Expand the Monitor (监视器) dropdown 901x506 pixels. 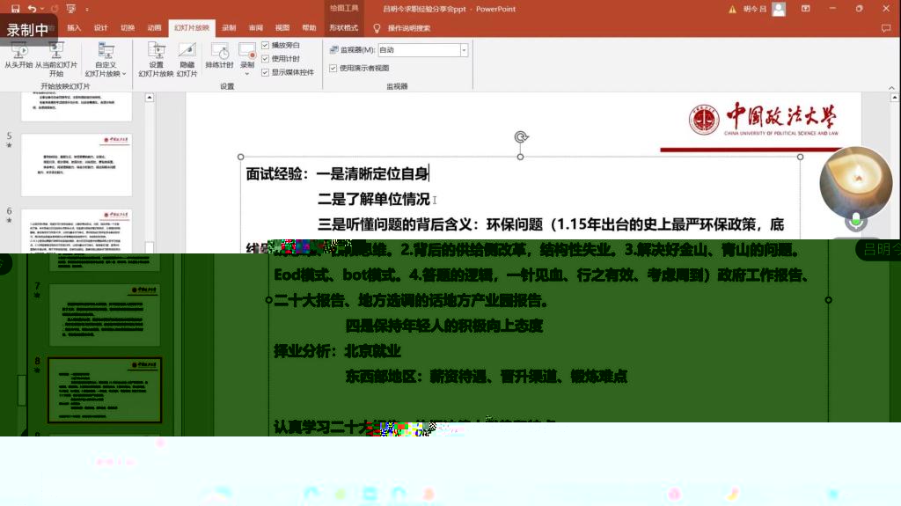point(464,50)
